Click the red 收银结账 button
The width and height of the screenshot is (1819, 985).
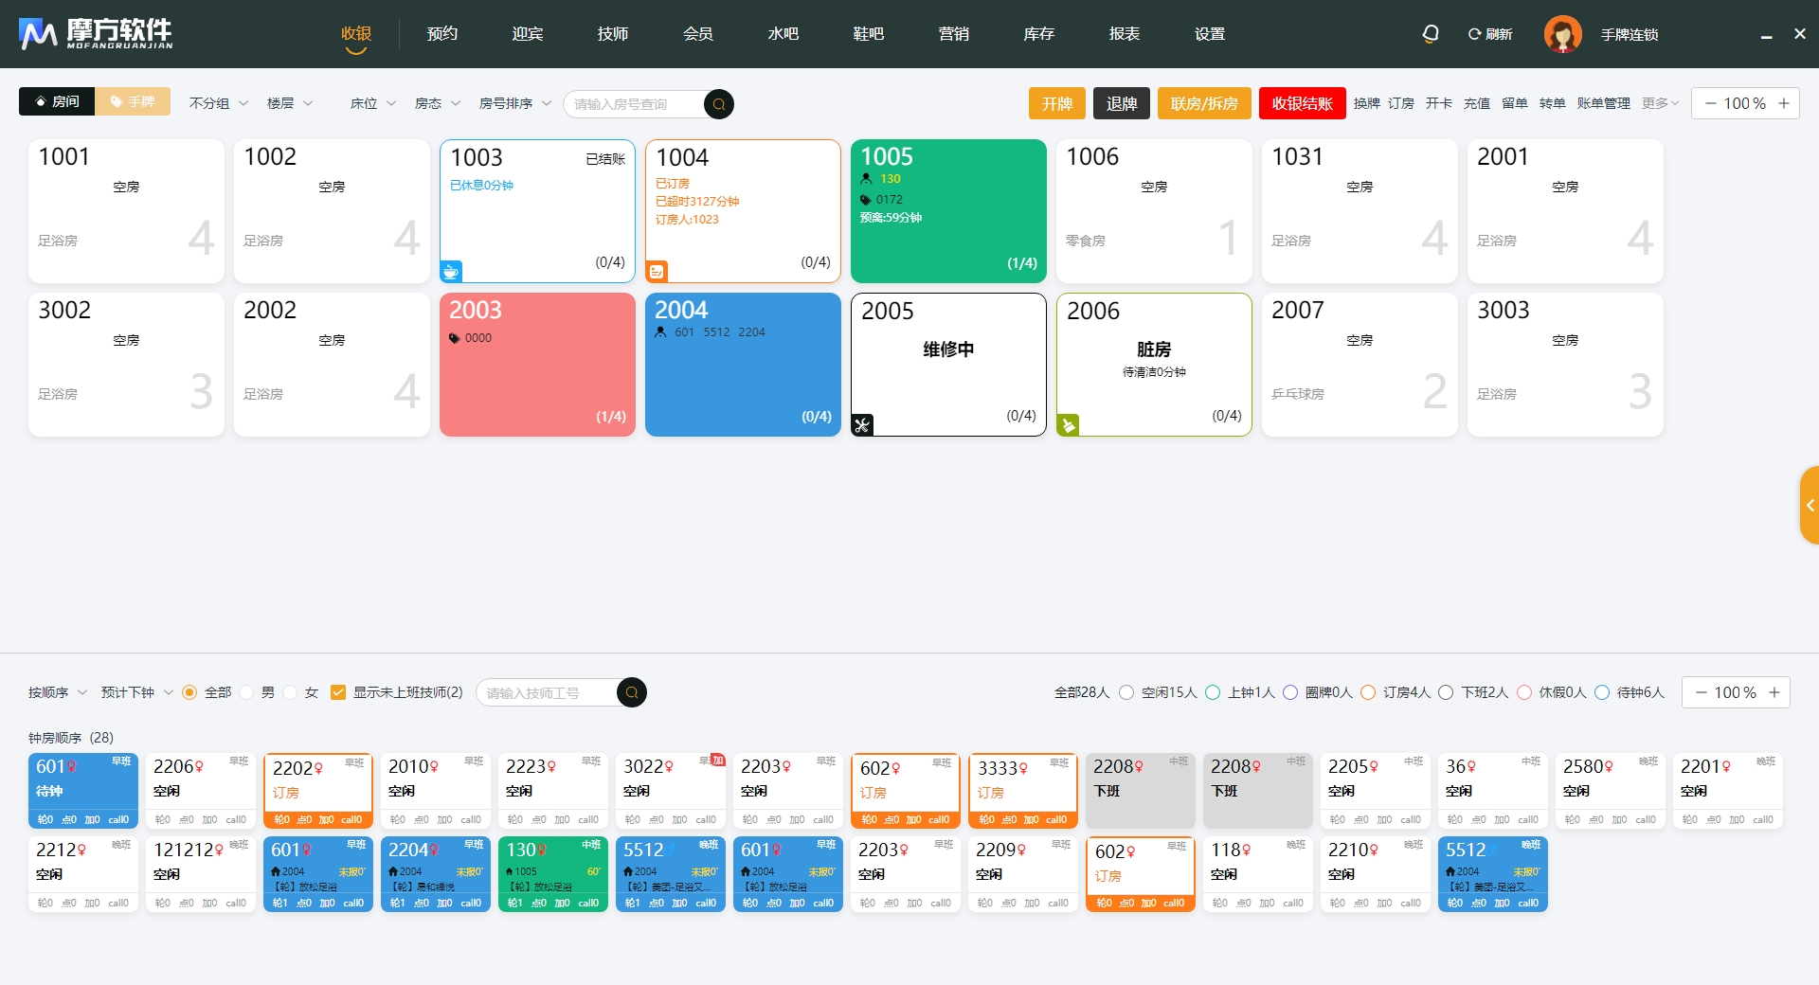1302,103
